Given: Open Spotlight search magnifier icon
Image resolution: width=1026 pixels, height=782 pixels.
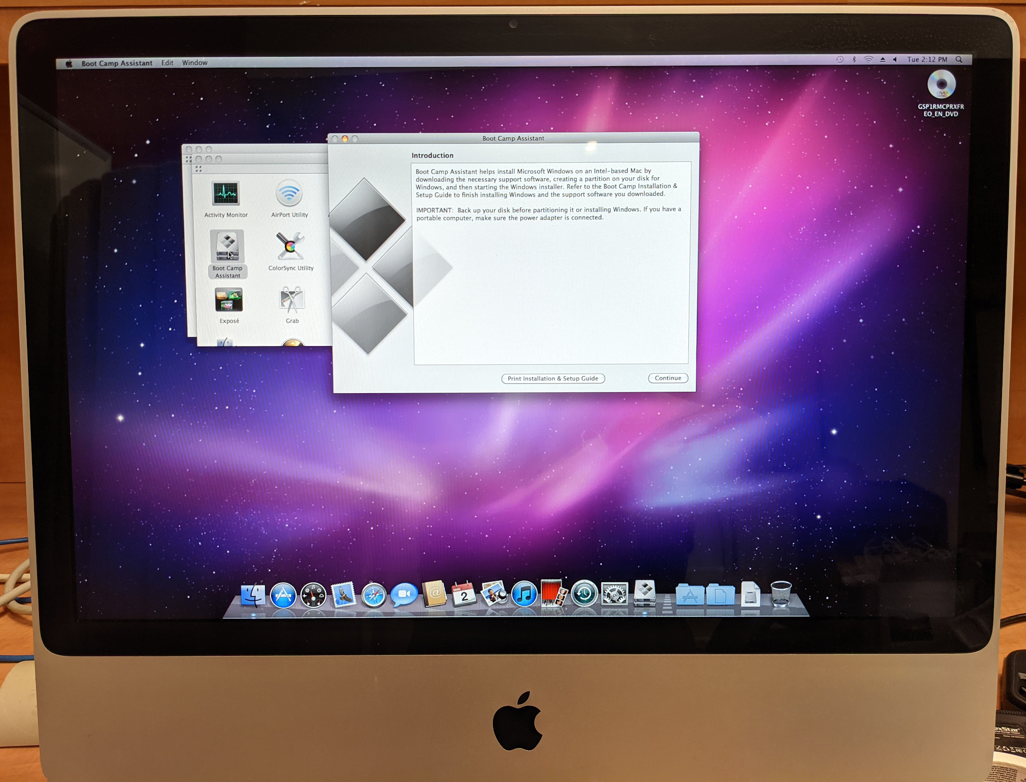Looking at the screenshot, I should coord(959,60).
